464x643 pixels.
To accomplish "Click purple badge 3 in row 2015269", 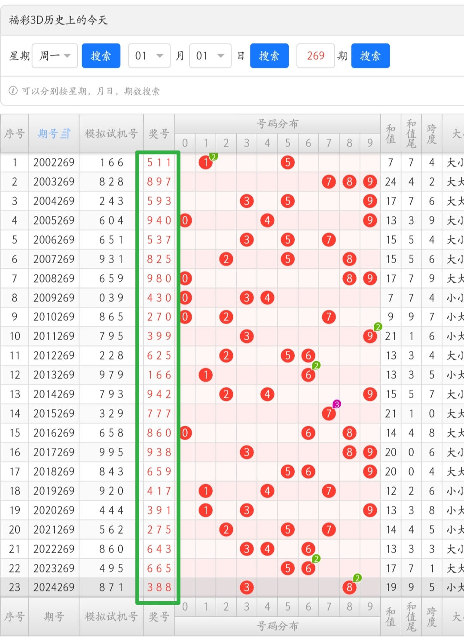I will 337,404.
